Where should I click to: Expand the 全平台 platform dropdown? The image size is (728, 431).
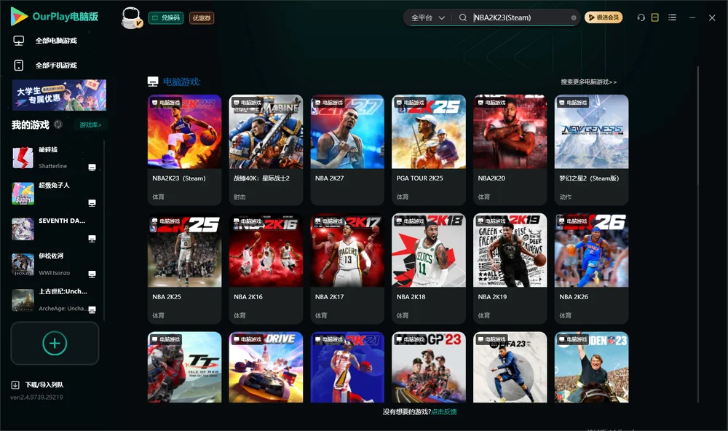pyautogui.click(x=427, y=17)
